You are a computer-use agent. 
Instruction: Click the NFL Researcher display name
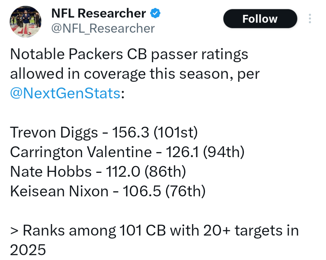[x=99, y=14]
